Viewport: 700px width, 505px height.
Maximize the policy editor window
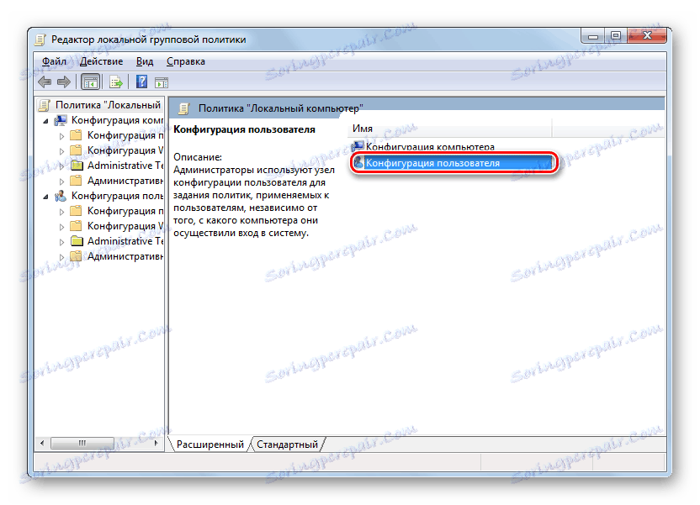pyautogui.click(x=616, y=36)
